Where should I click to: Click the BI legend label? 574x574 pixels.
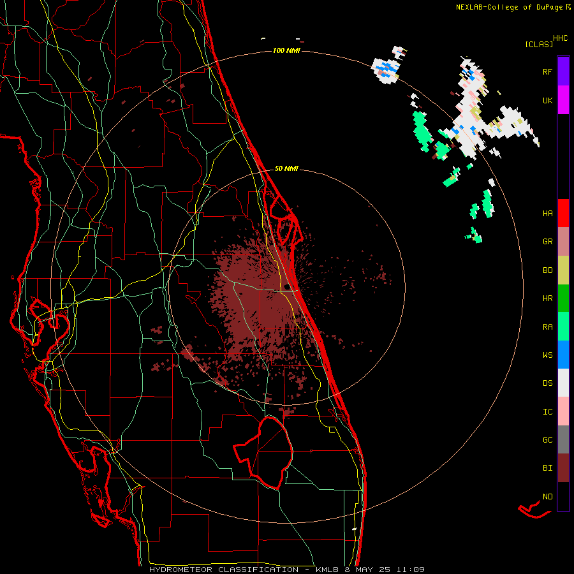click(547, 468)
